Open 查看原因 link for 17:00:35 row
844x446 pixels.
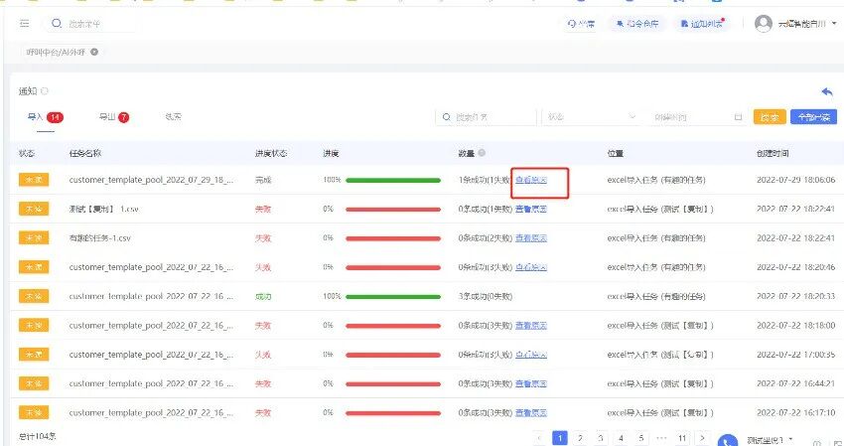531,355
